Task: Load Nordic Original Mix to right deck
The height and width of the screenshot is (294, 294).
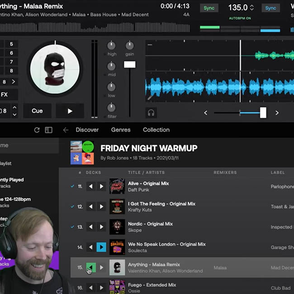Action: (101, 227)
